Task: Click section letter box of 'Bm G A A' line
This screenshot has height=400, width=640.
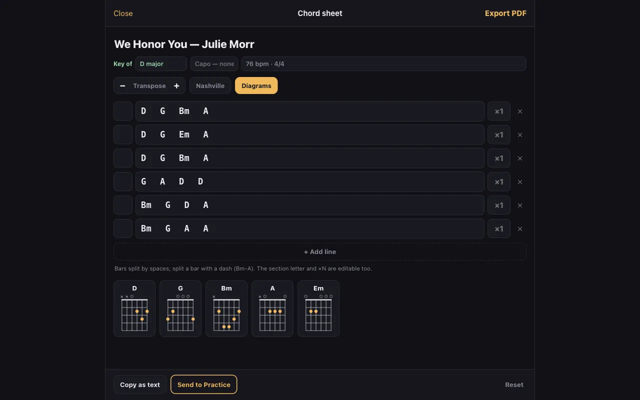Action: pyautogui.click(x=123, y=229)
